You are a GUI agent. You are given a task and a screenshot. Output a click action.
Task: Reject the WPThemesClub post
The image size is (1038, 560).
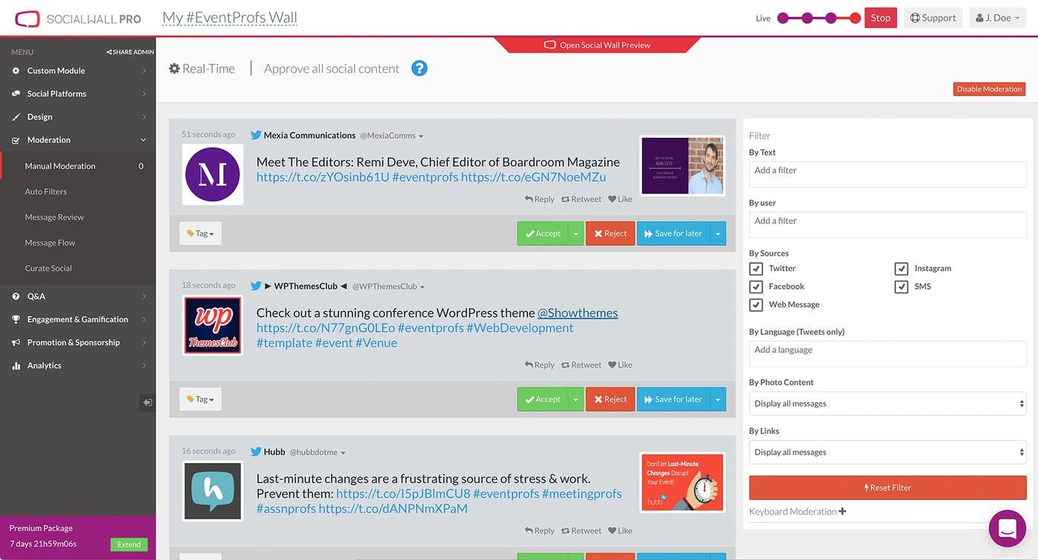tap(610, 399)
